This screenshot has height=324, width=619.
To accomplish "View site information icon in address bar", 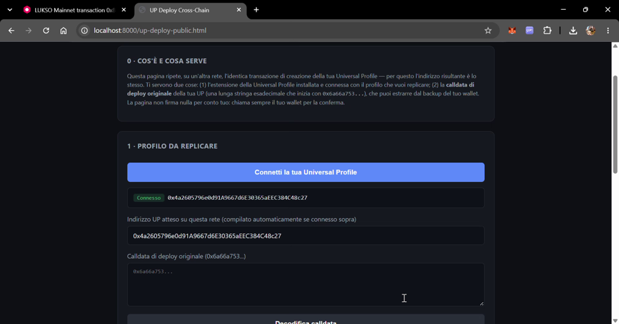I will pyautogui.click(x=85, y=30).
